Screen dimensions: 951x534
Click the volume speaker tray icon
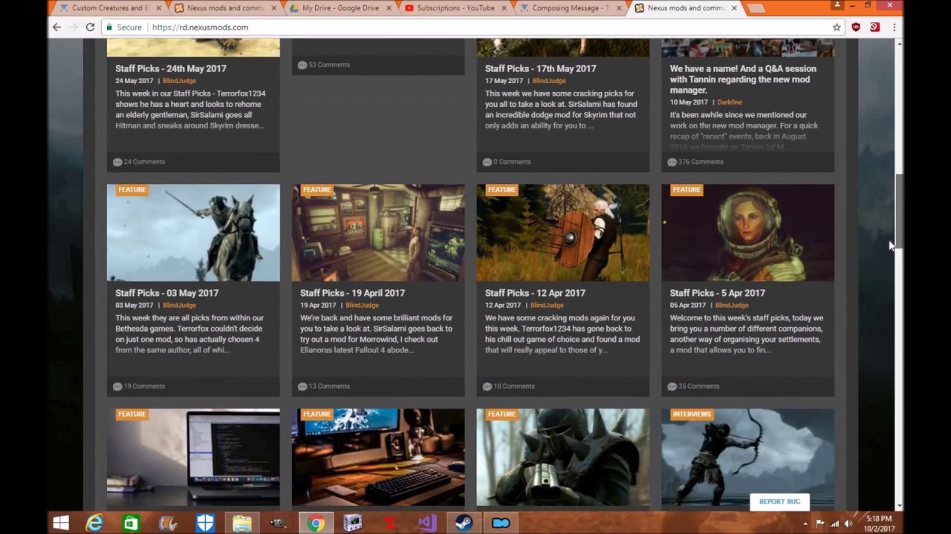[848, 524]
